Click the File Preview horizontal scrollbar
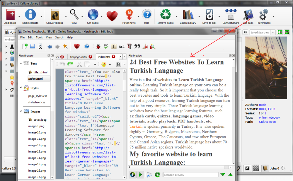Screen dimensions: 293x181 pyautogui.click(x=180, y=167)
